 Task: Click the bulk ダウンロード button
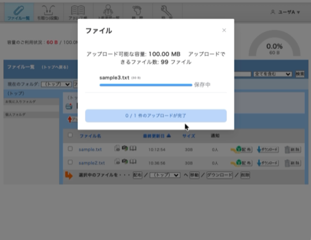(220, 175)
